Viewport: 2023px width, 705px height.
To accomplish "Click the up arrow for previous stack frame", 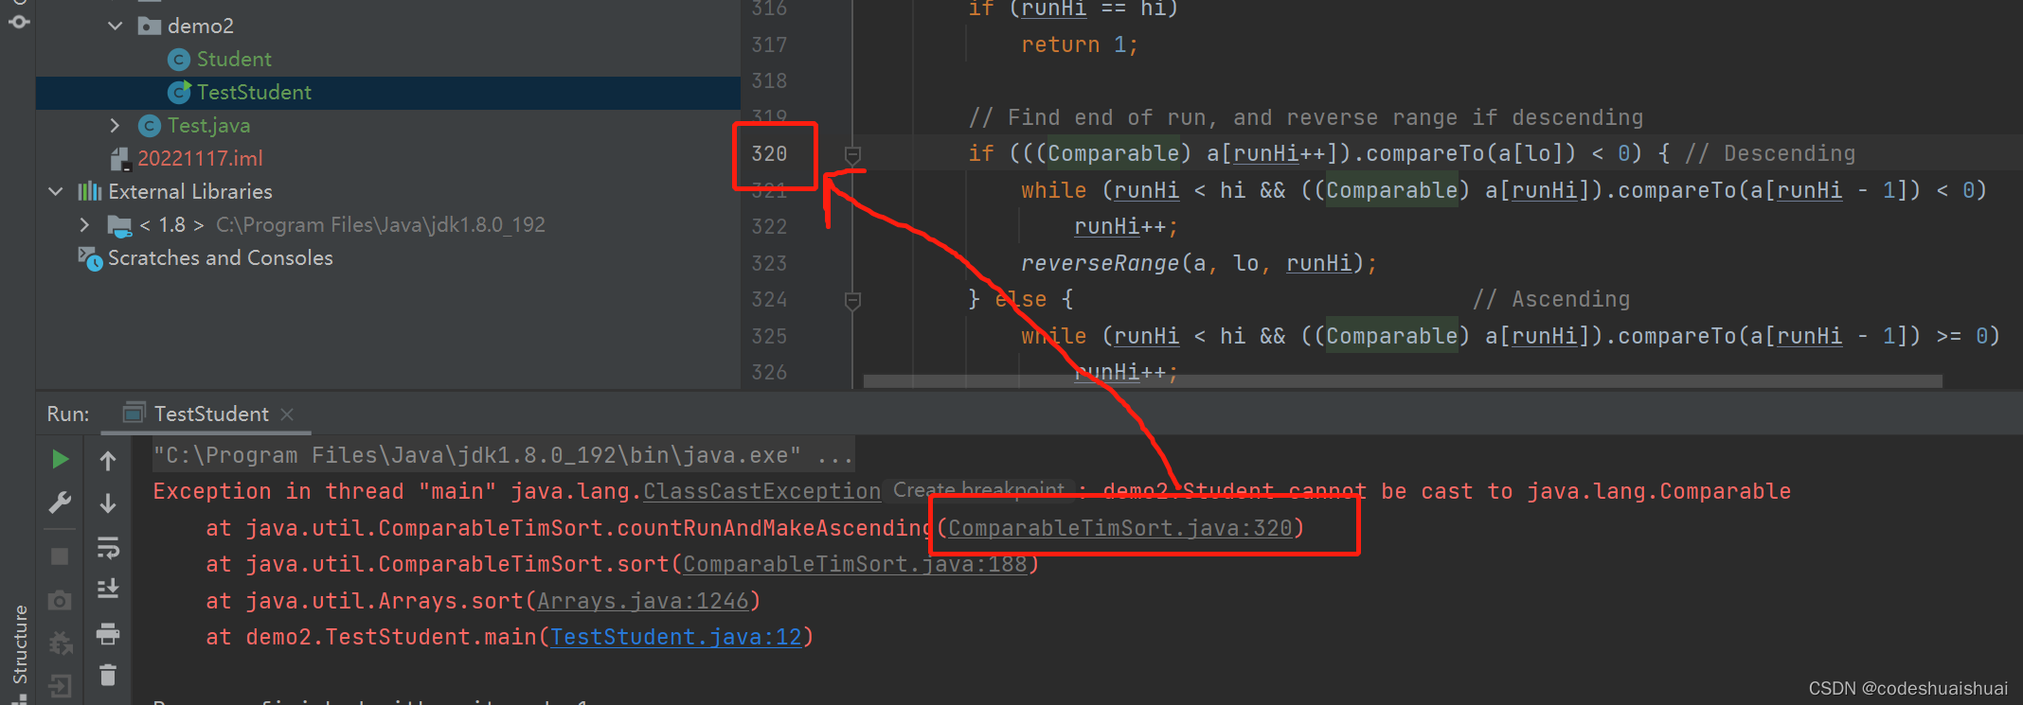I will [x=108, y=461].
